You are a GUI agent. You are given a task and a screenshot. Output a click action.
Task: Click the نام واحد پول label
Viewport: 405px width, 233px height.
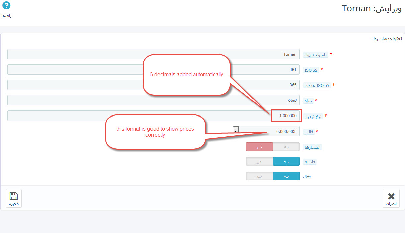(315, 55)
